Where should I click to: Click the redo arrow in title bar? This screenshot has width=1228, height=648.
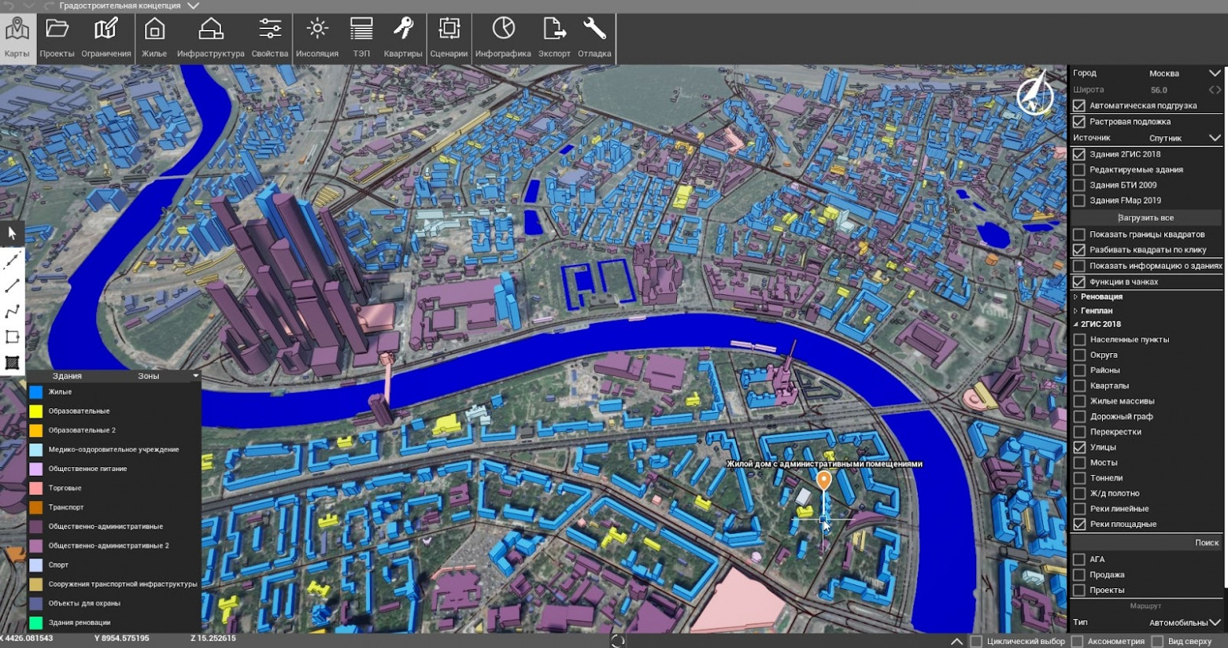point(49,6)
